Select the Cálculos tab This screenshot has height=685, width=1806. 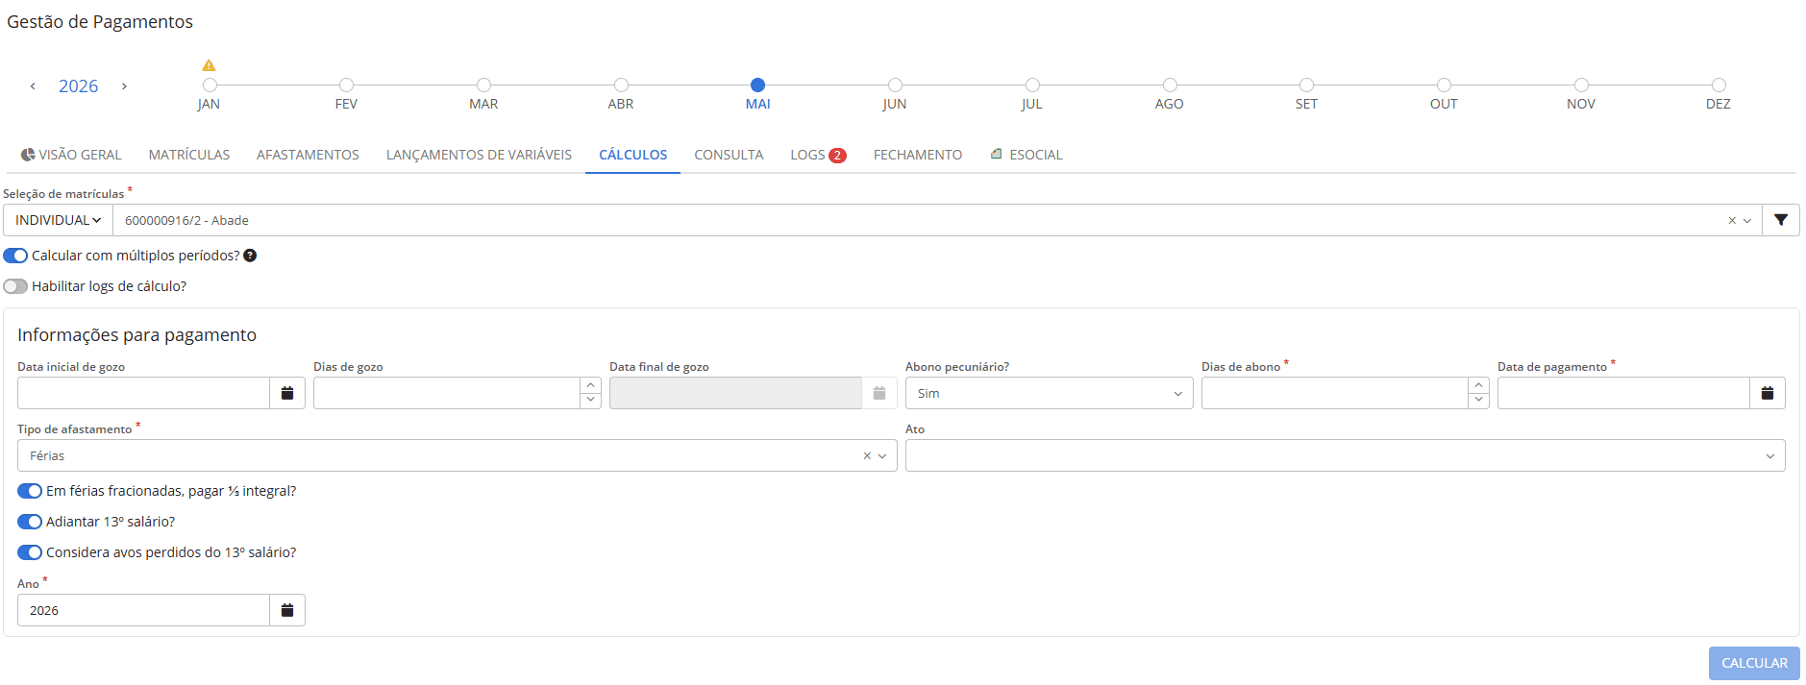tap(632, 155)
